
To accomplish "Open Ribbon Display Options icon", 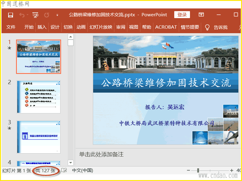I will click(201, 14).
